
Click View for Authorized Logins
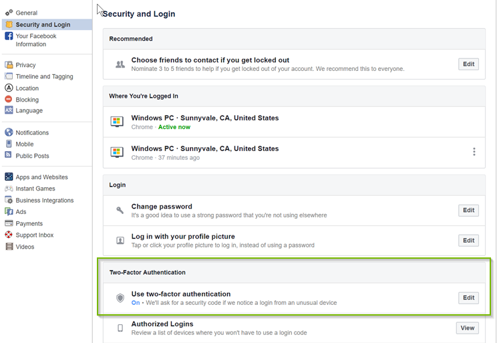point(467,328)
